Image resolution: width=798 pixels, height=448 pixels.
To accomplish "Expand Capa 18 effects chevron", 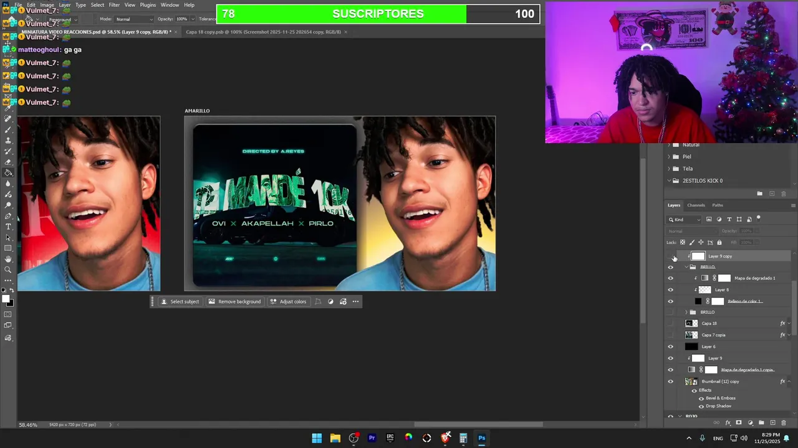I will pos(789,324).
